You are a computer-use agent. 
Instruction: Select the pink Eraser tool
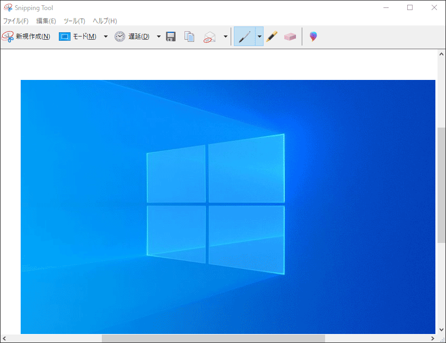[290, 37]
